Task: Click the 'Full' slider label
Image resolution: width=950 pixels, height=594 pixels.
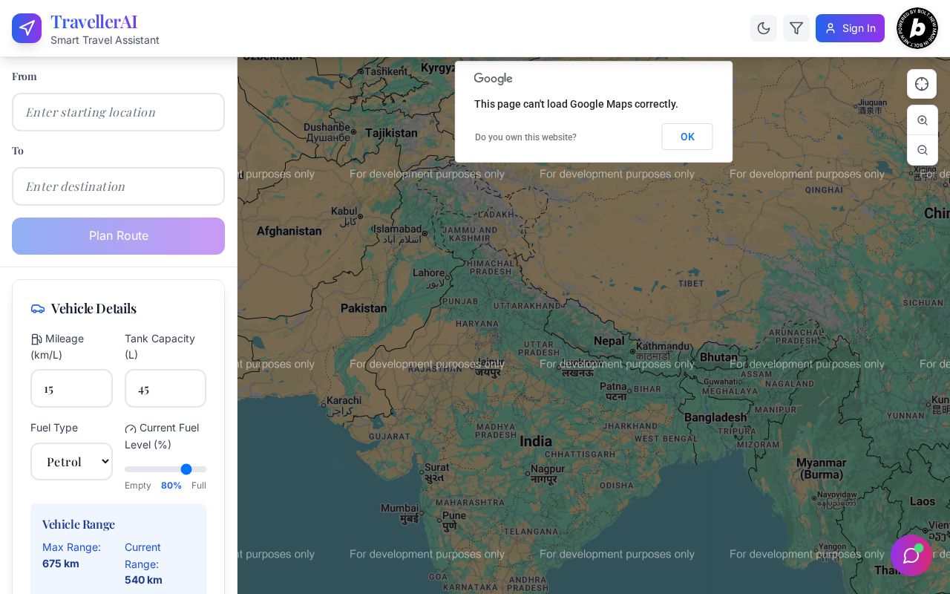Action: [x=199, y=486]
